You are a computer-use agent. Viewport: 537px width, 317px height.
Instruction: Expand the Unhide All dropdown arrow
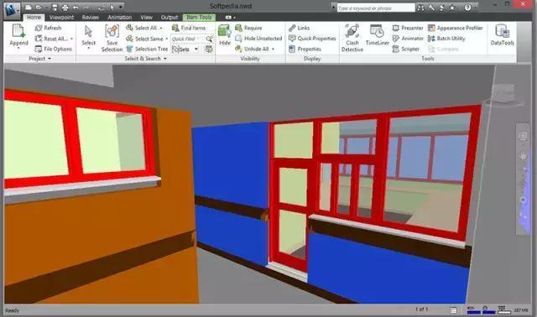273,49
